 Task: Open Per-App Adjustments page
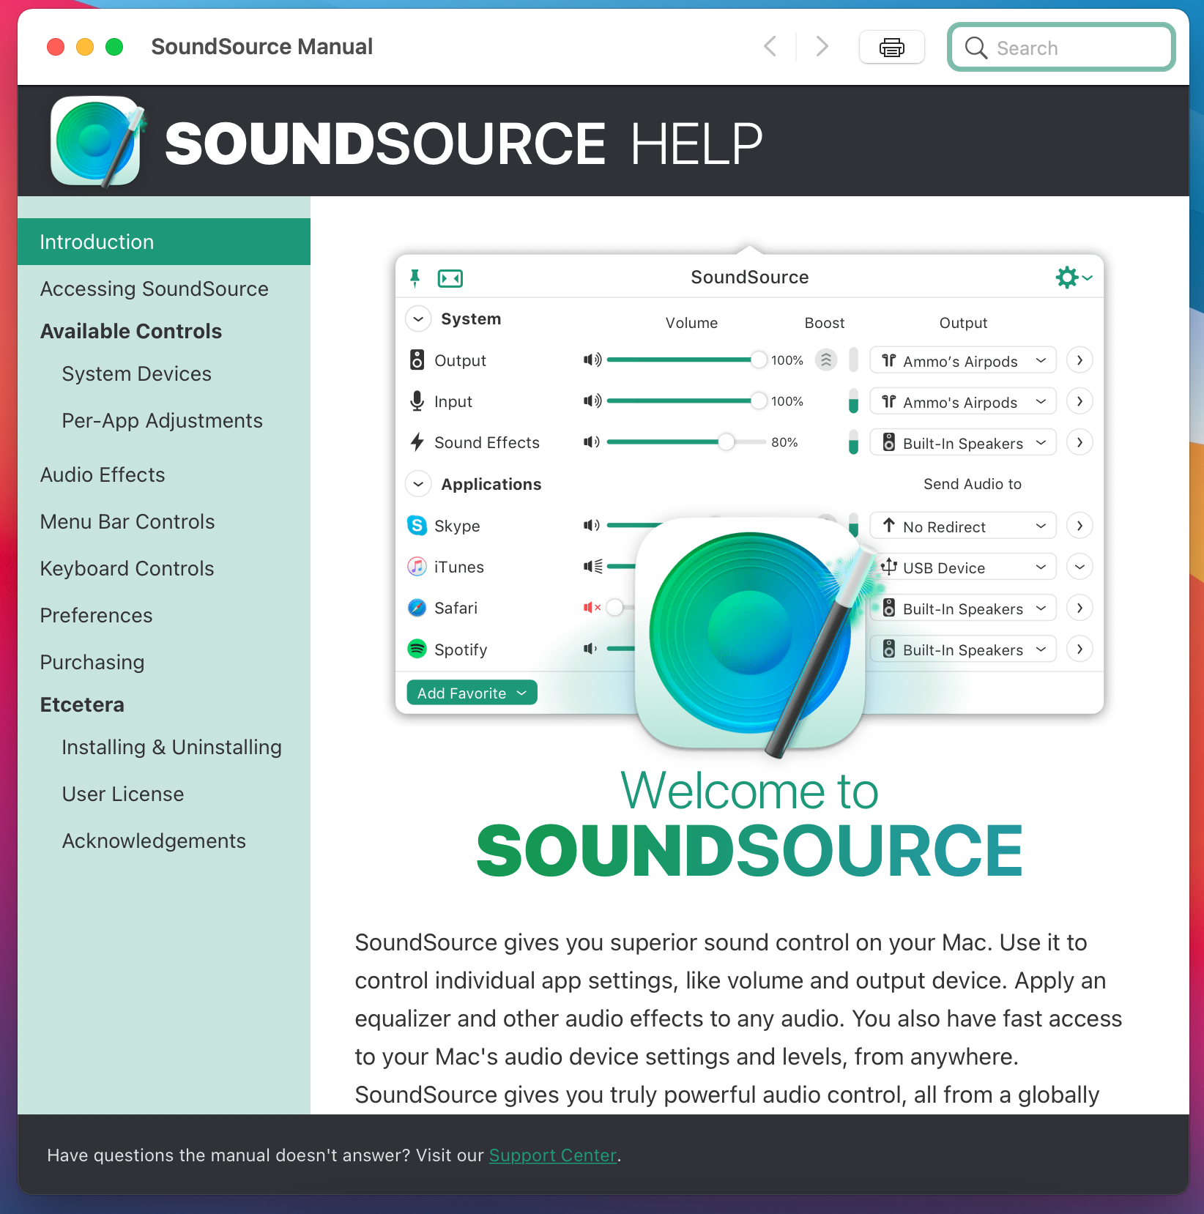pyautogui.click(x=163, y=420)
